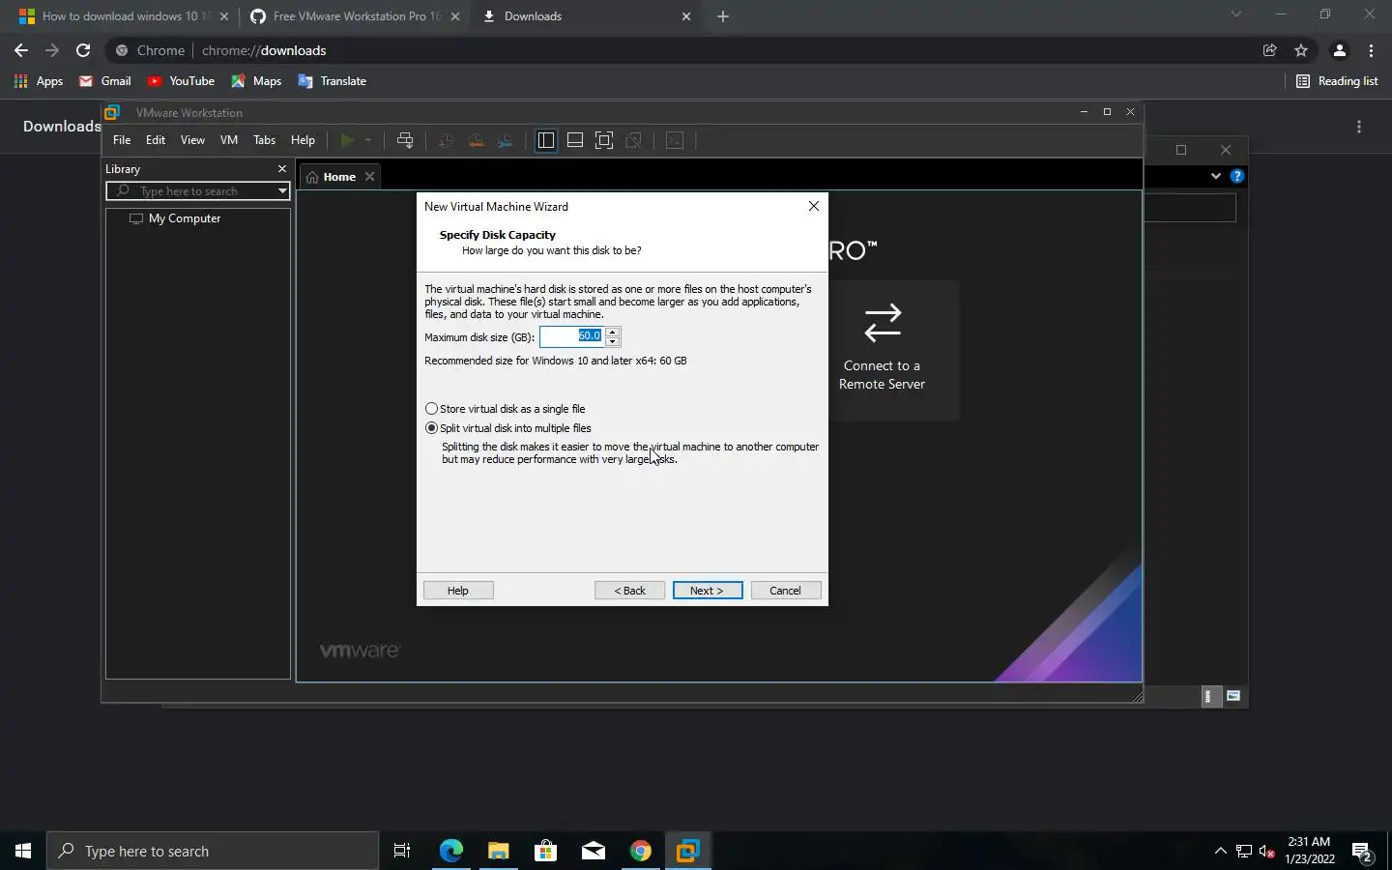
Task: Show hidden system tray icons chevron
Action: 1220,851
